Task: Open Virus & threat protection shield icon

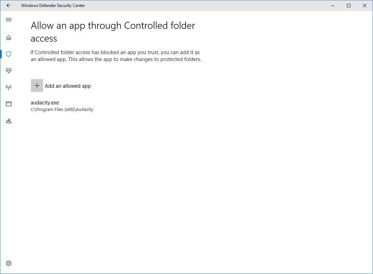Action: pyautogui.click(x=9, y=54)
